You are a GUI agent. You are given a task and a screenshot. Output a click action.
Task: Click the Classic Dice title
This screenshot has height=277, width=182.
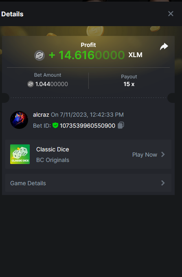point(53,149)
